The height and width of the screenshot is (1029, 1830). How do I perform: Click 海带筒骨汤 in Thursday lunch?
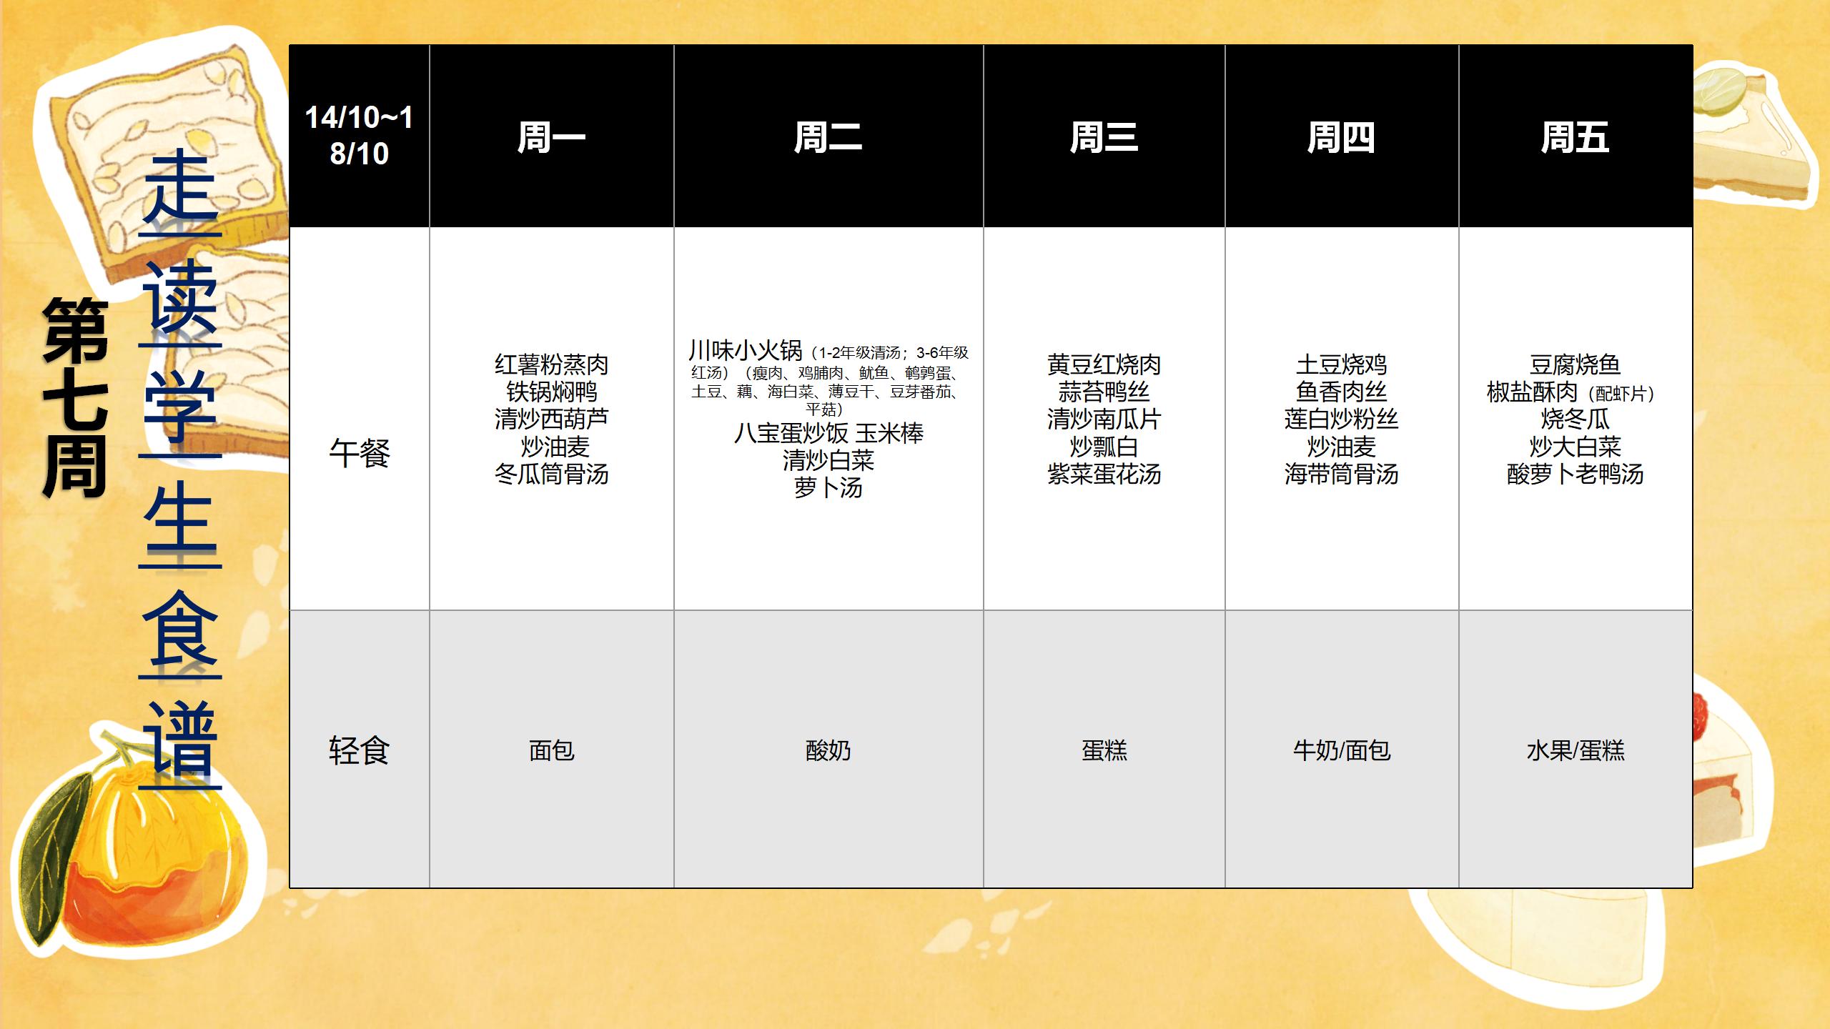(x=1341, y=474)
